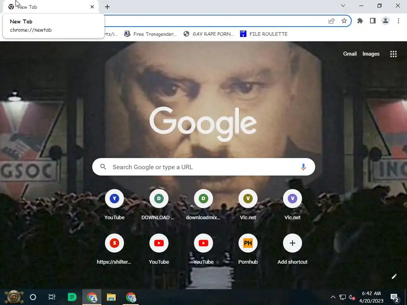This screenshot has height=305, width=407.
Task: Click the Gmail link
Action: [350, 54]
